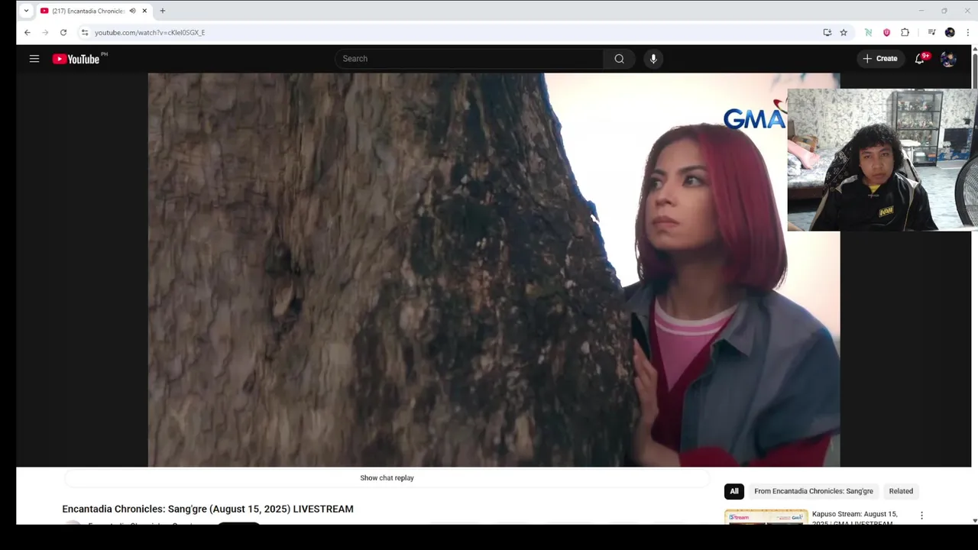978x550 pixels.
Task: Open a new browser tab
Action: click(x=163, y=11)
